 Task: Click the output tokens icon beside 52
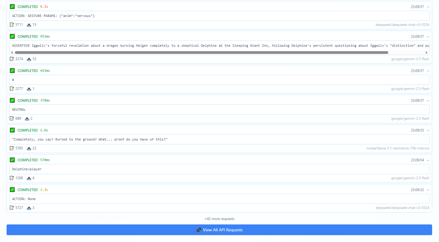[x=29, y=59]
